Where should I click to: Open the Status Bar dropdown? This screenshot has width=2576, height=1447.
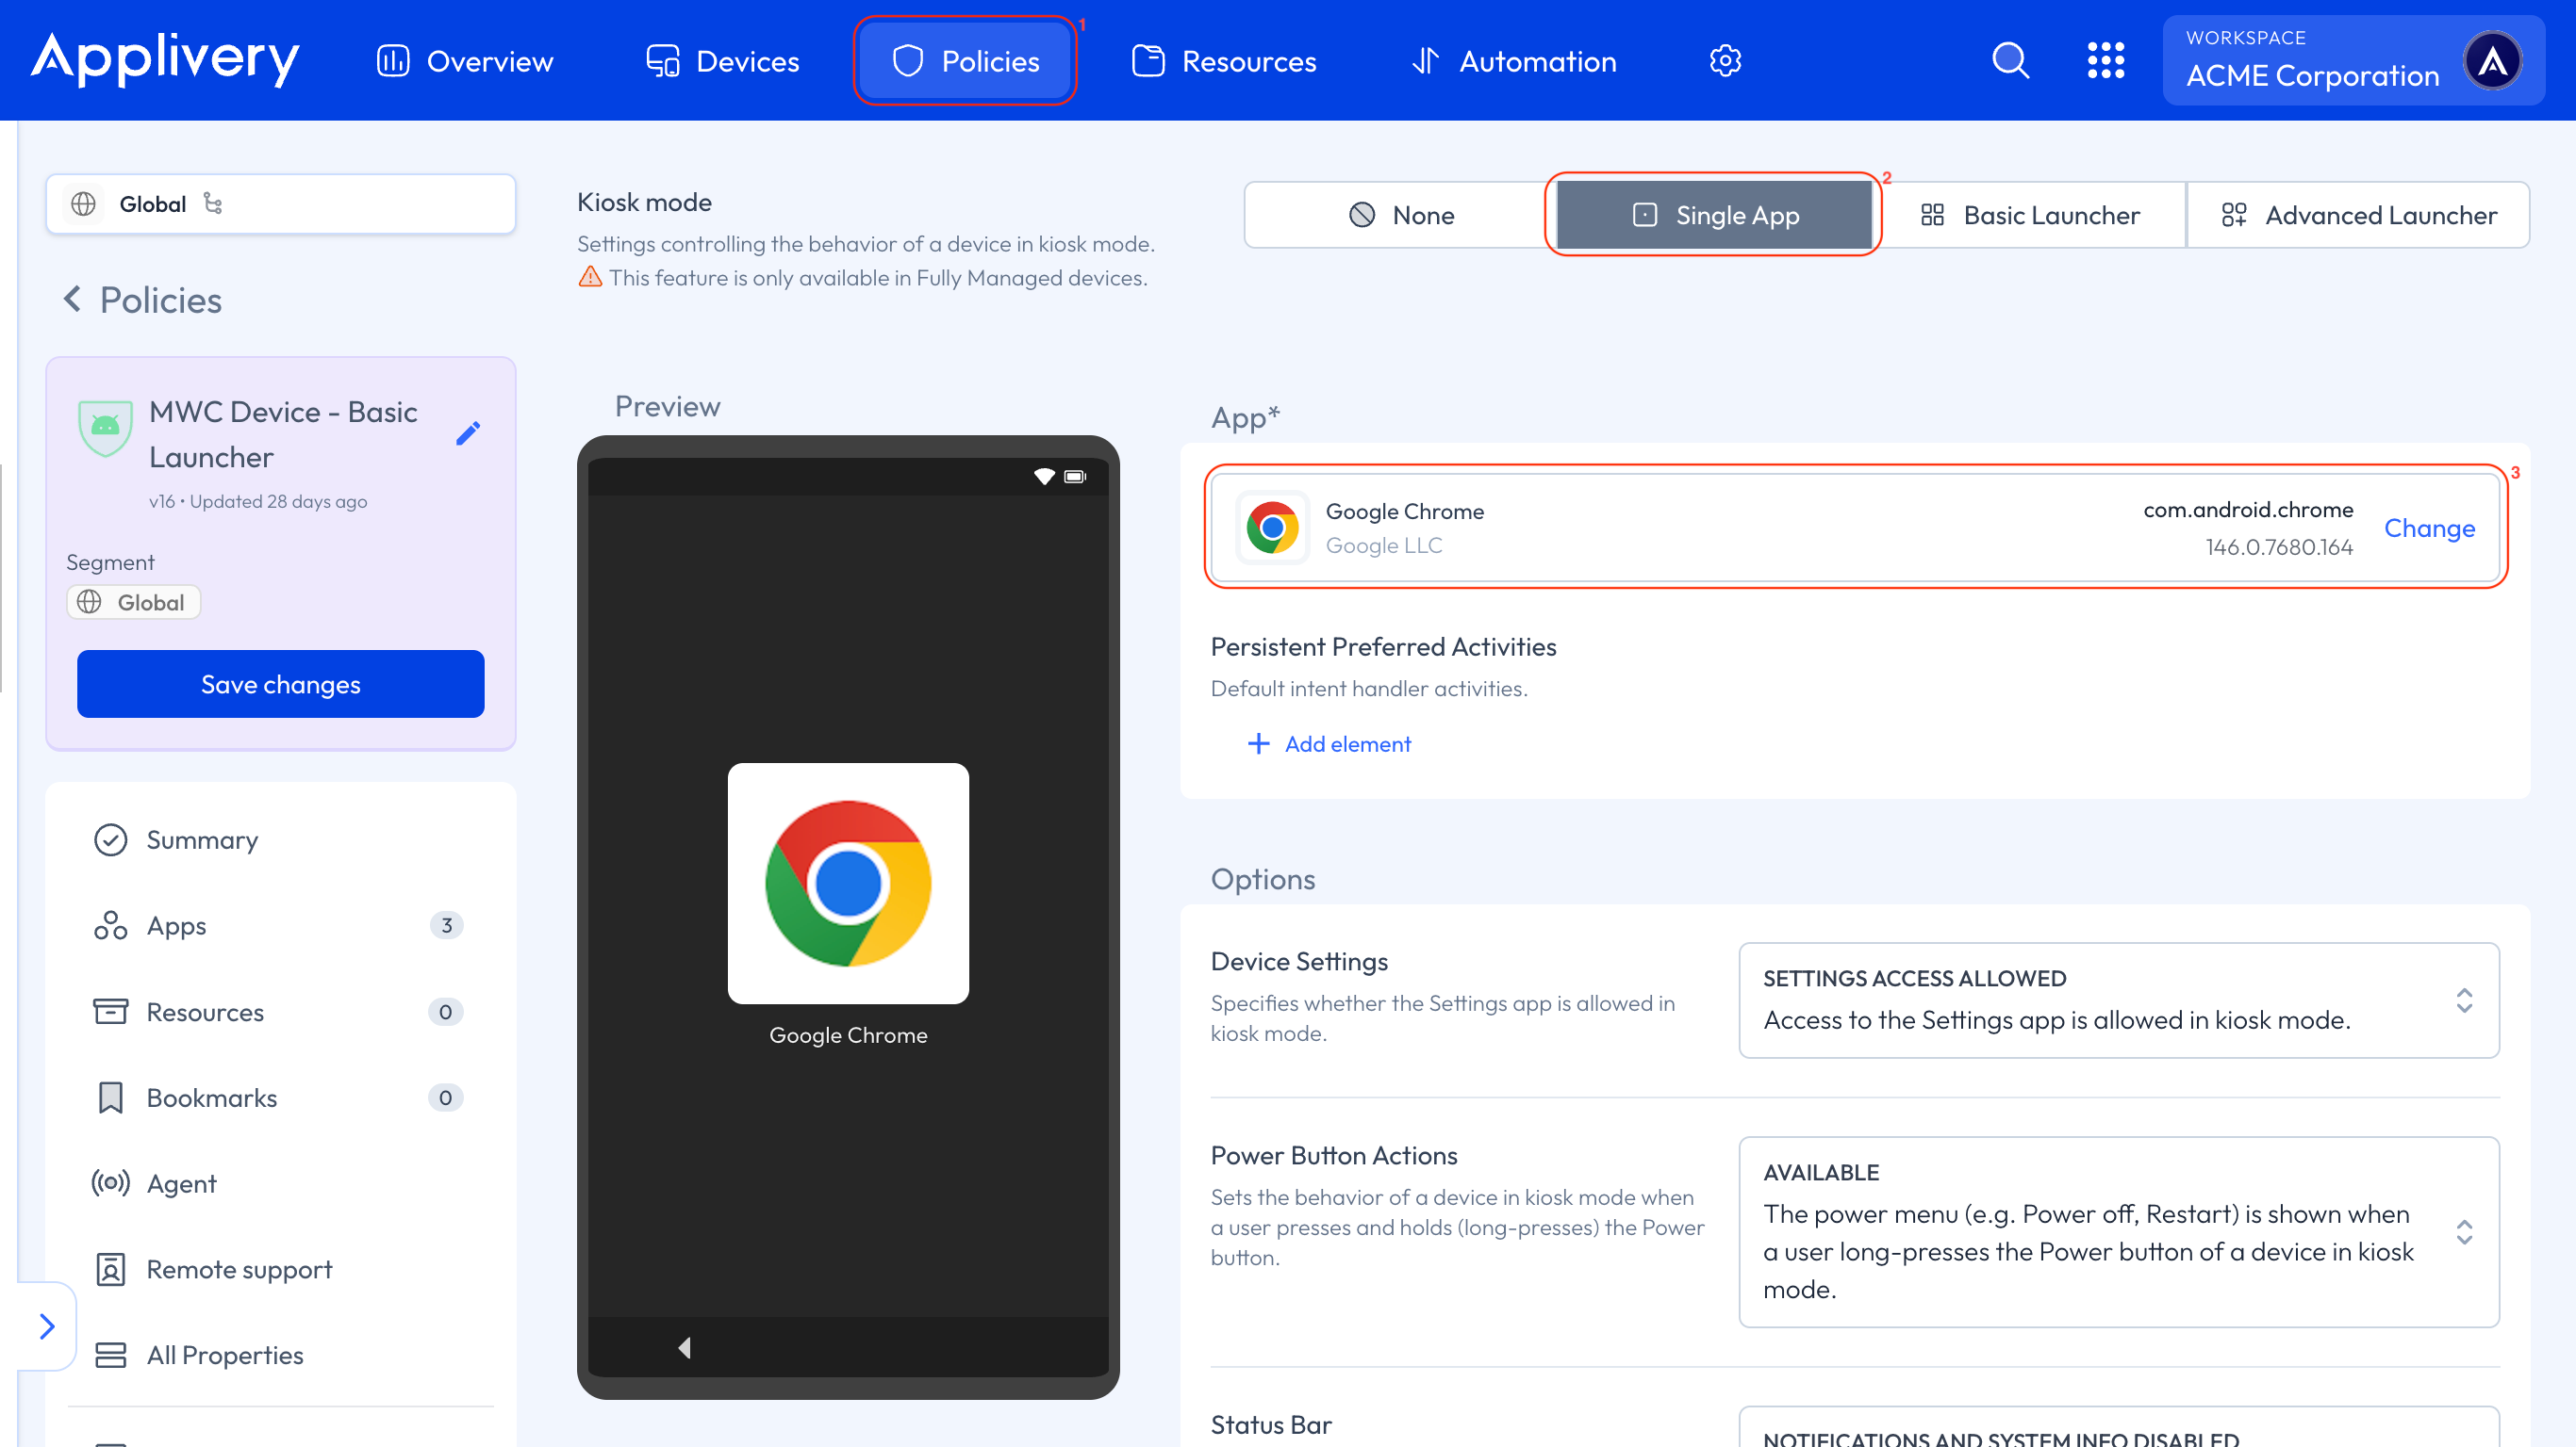2119,1427
